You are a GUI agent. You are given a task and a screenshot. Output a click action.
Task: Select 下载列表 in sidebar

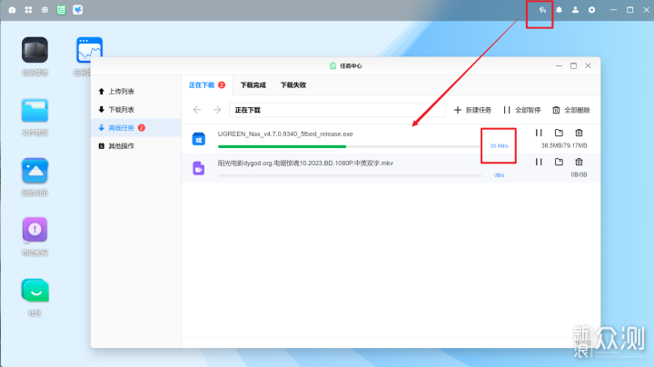136,110
